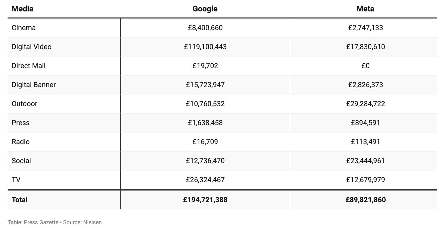Click the Nielsen source text
The height and width of the screenshot is (228, 441).
point(92,222)
